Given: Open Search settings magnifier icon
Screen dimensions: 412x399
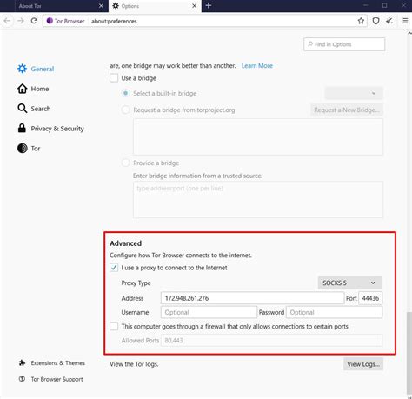Looking at the screenshot, I should tap(22, 109).
